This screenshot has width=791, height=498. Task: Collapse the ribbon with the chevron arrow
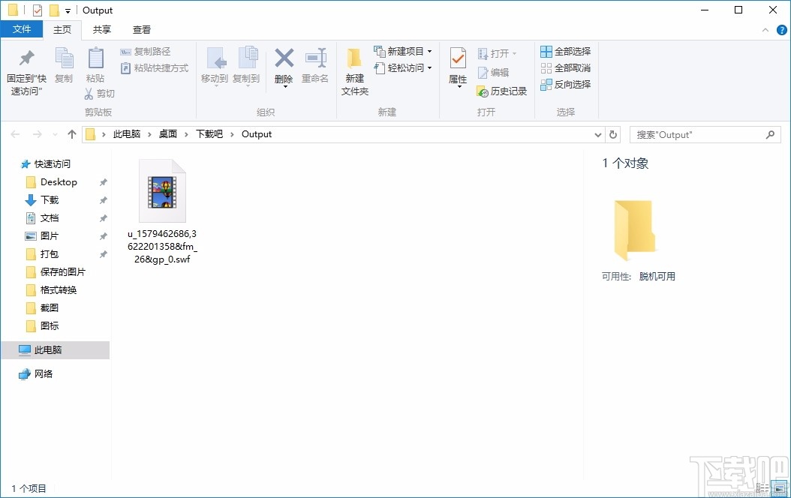[x=765, y=30]
